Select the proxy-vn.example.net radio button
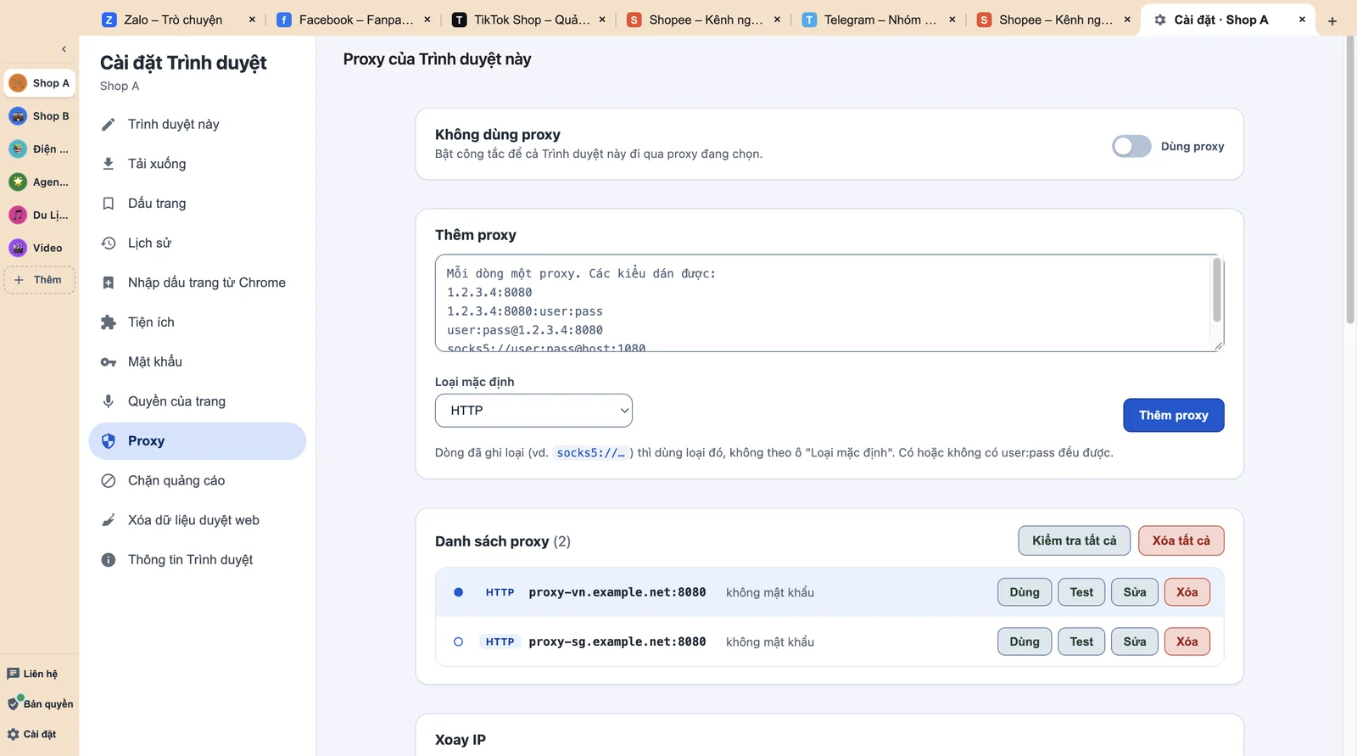This screenshot has height=756, width=1357. pyautogui.click(x=458, y=592)
